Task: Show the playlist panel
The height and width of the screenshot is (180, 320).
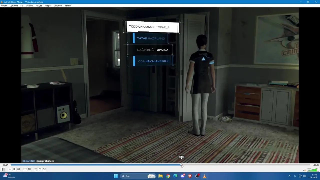Action: click(35, 169)
